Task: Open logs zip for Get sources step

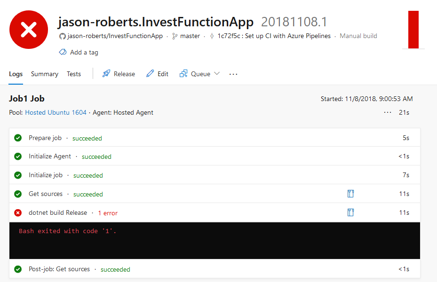Action: [x=350, y=193]
